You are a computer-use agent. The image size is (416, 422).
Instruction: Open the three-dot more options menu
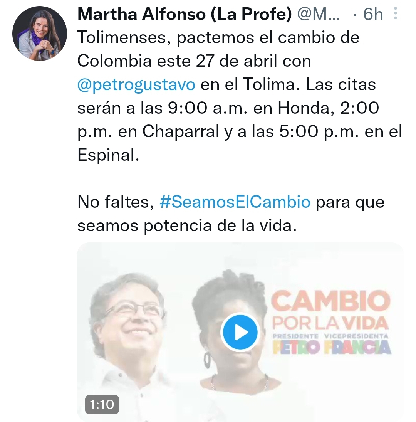tap(395, 13)
